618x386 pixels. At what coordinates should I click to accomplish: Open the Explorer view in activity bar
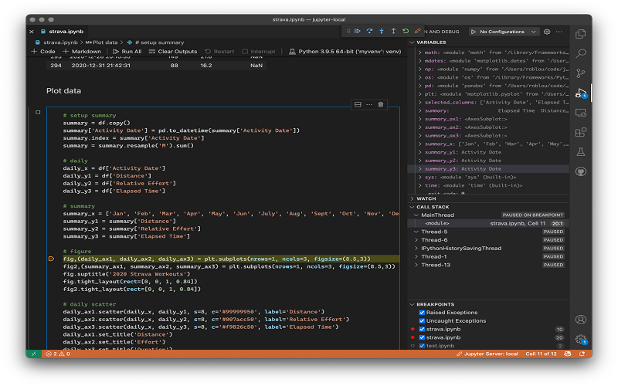[581, 34]
